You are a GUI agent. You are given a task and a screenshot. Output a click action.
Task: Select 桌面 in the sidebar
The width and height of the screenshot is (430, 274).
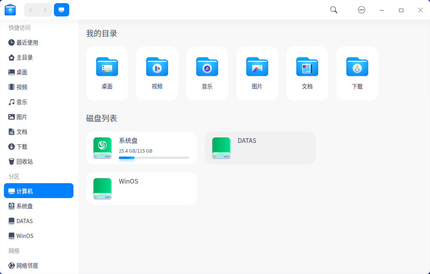click(39, 72)
